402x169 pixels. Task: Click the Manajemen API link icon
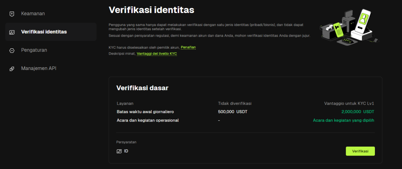[x=12, y=68]
